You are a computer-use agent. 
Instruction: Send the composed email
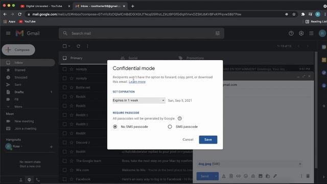(x=204, y=176)
